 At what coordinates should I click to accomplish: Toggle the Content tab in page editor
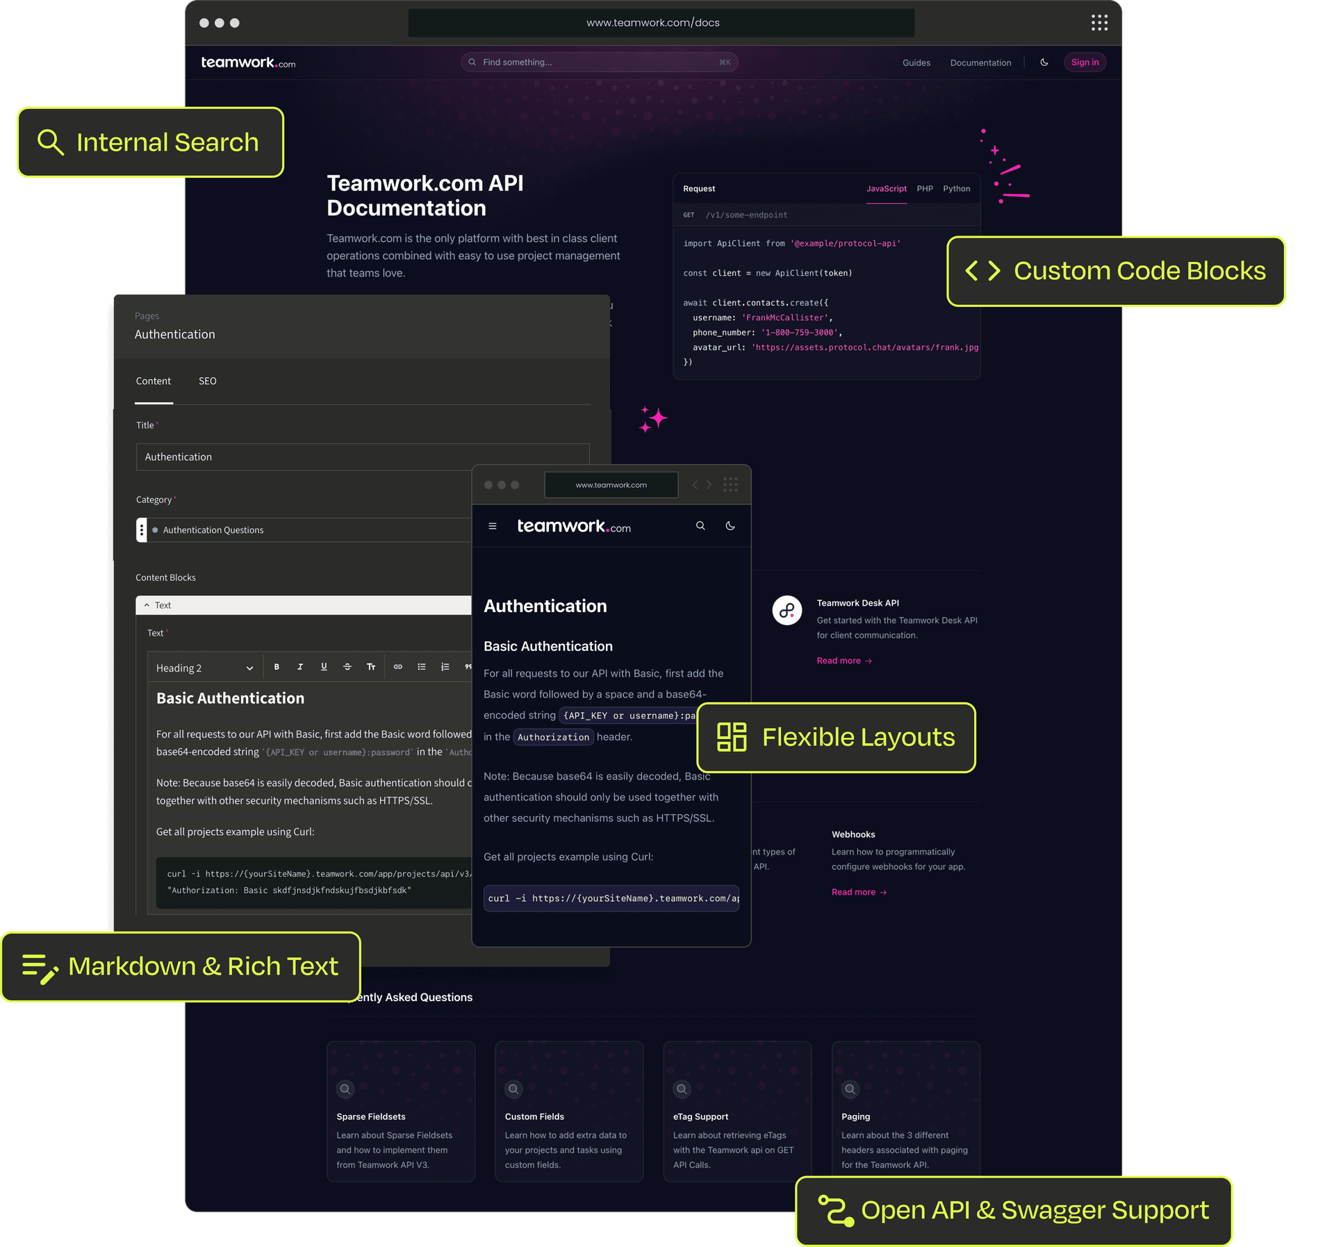[154, 380]
